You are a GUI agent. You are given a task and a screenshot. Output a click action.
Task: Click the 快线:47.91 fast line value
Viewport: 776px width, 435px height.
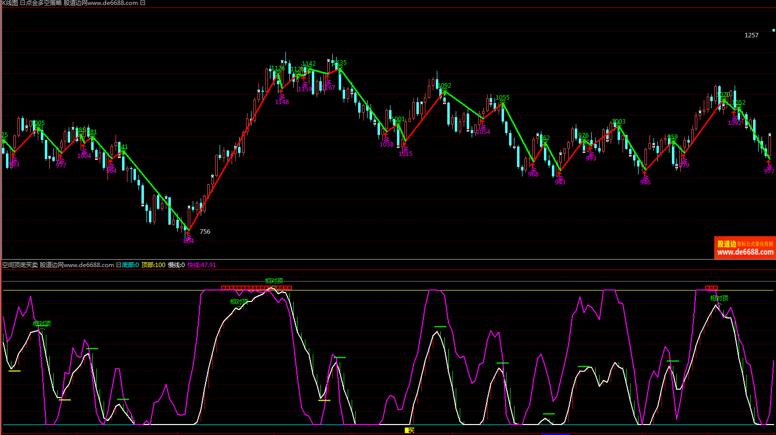(x=202, y=265)
